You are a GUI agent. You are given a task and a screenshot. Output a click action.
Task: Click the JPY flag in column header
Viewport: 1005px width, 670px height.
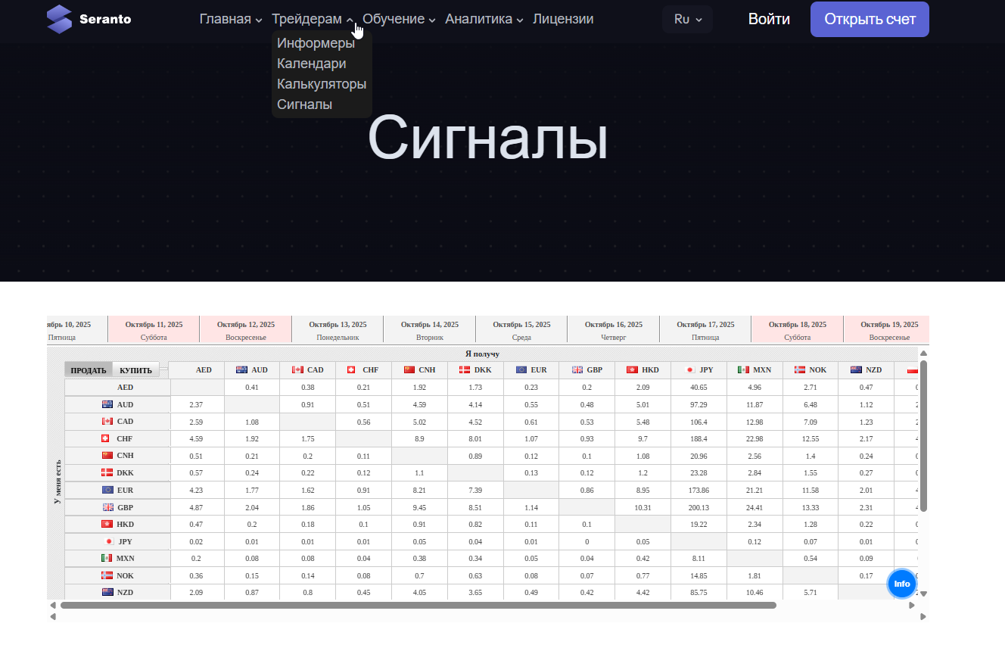point(689,370)
